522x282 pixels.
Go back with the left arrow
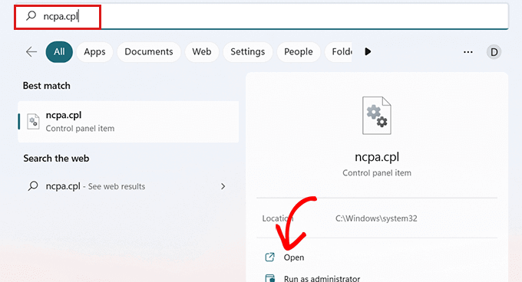point(31,52)
